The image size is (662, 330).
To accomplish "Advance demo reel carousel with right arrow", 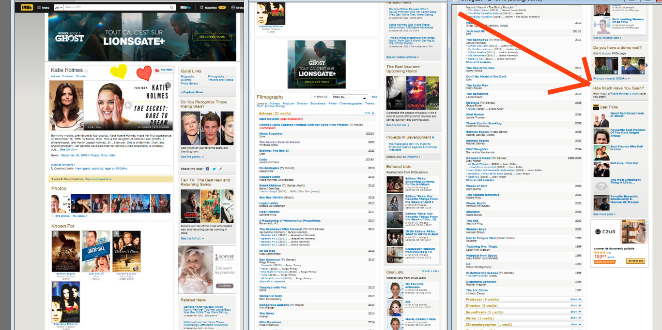I will (x=647, y=65).
